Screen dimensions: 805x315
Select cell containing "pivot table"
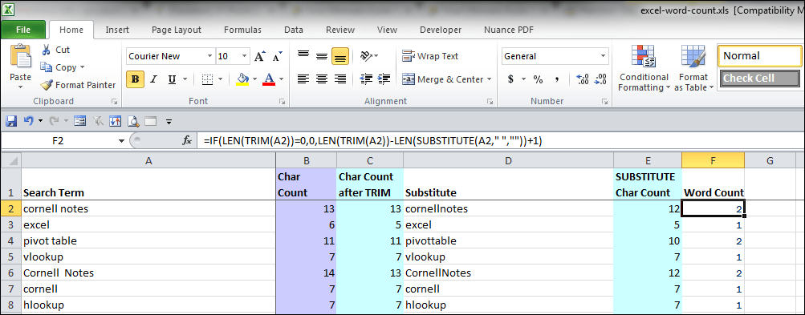click(148, 240)
